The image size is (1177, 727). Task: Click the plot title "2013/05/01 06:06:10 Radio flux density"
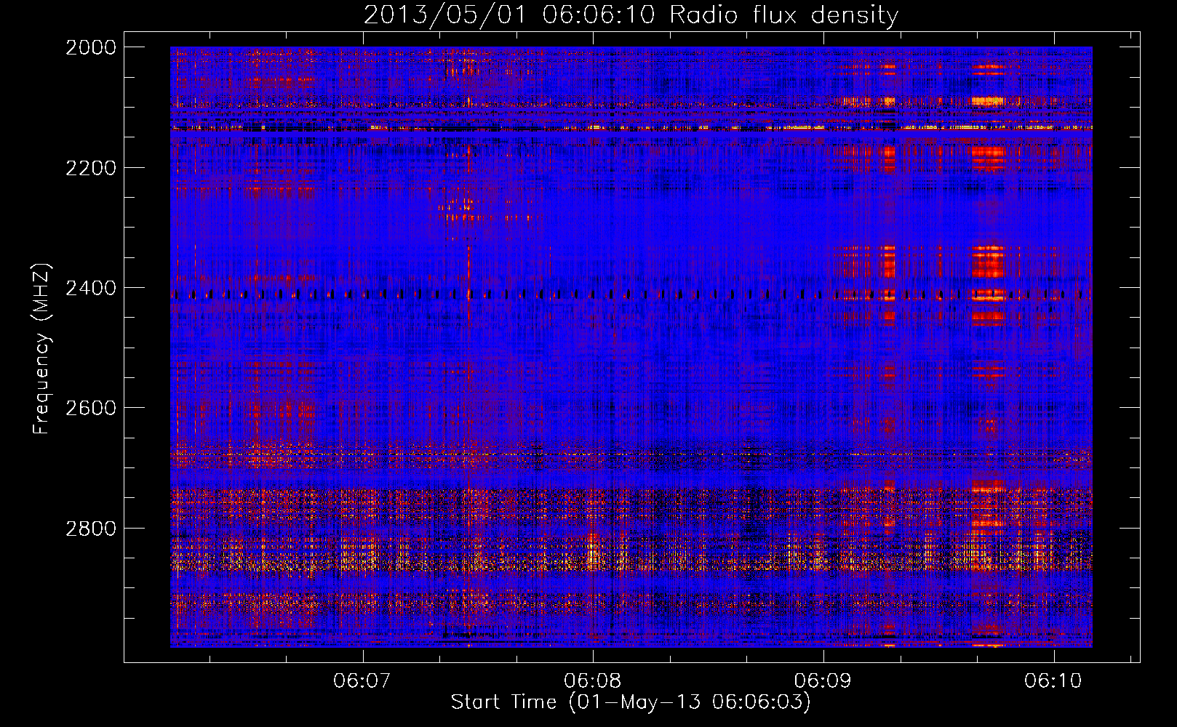click(x=631, y=15)
